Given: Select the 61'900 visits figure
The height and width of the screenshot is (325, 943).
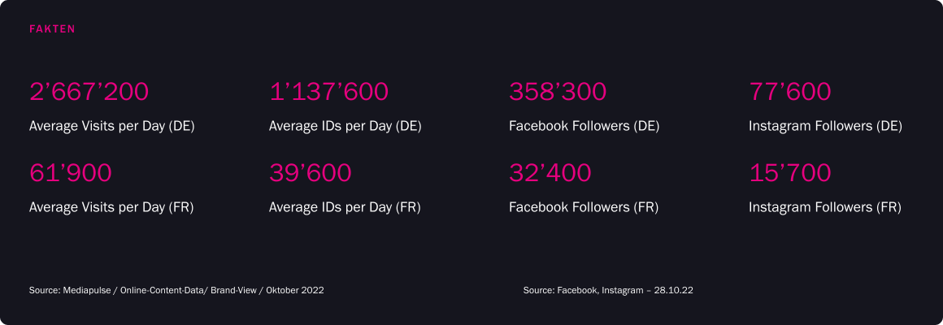Looking at the screenshot, I should click(x=71, y=173).
